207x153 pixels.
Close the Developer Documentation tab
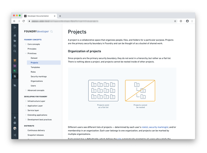pyautogui.click(x=55, y=16)
